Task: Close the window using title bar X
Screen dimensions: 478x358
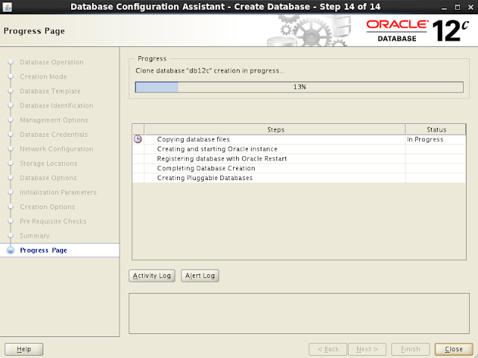Action: tap(471, 7)
